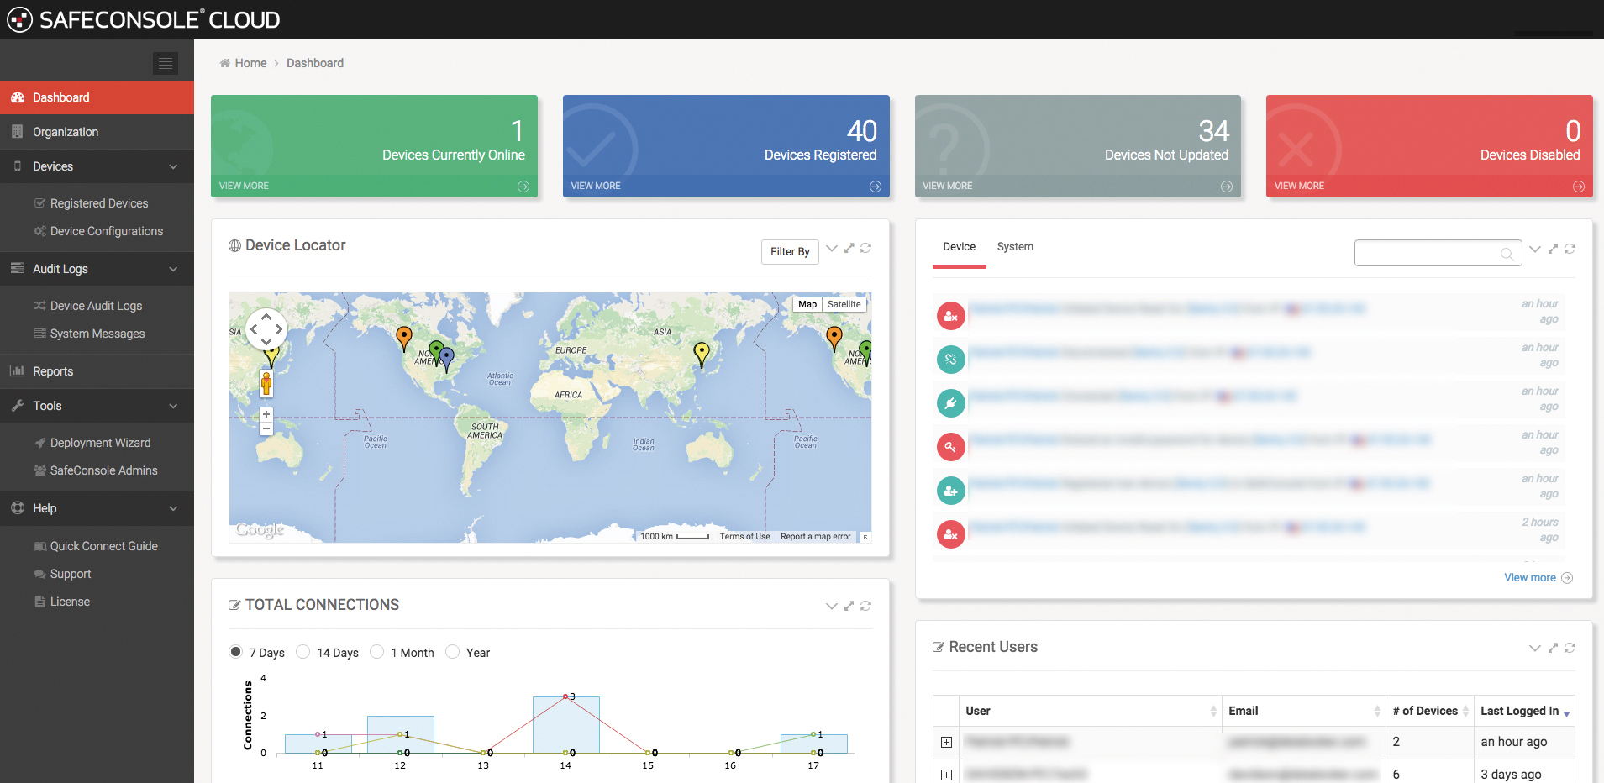Refresh the audit log panel
The image size is (1604, 783).
pyautogui.click(x=1570, y=250)
